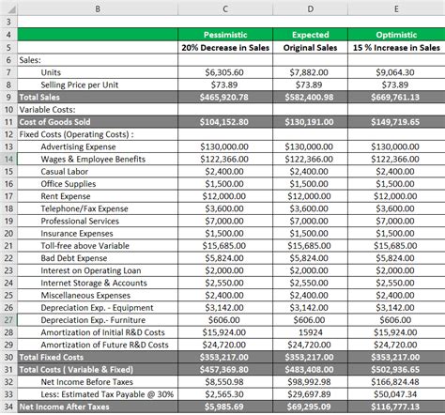
Task: Select the $6,305.60 units cell
Action: pos(225,72)
